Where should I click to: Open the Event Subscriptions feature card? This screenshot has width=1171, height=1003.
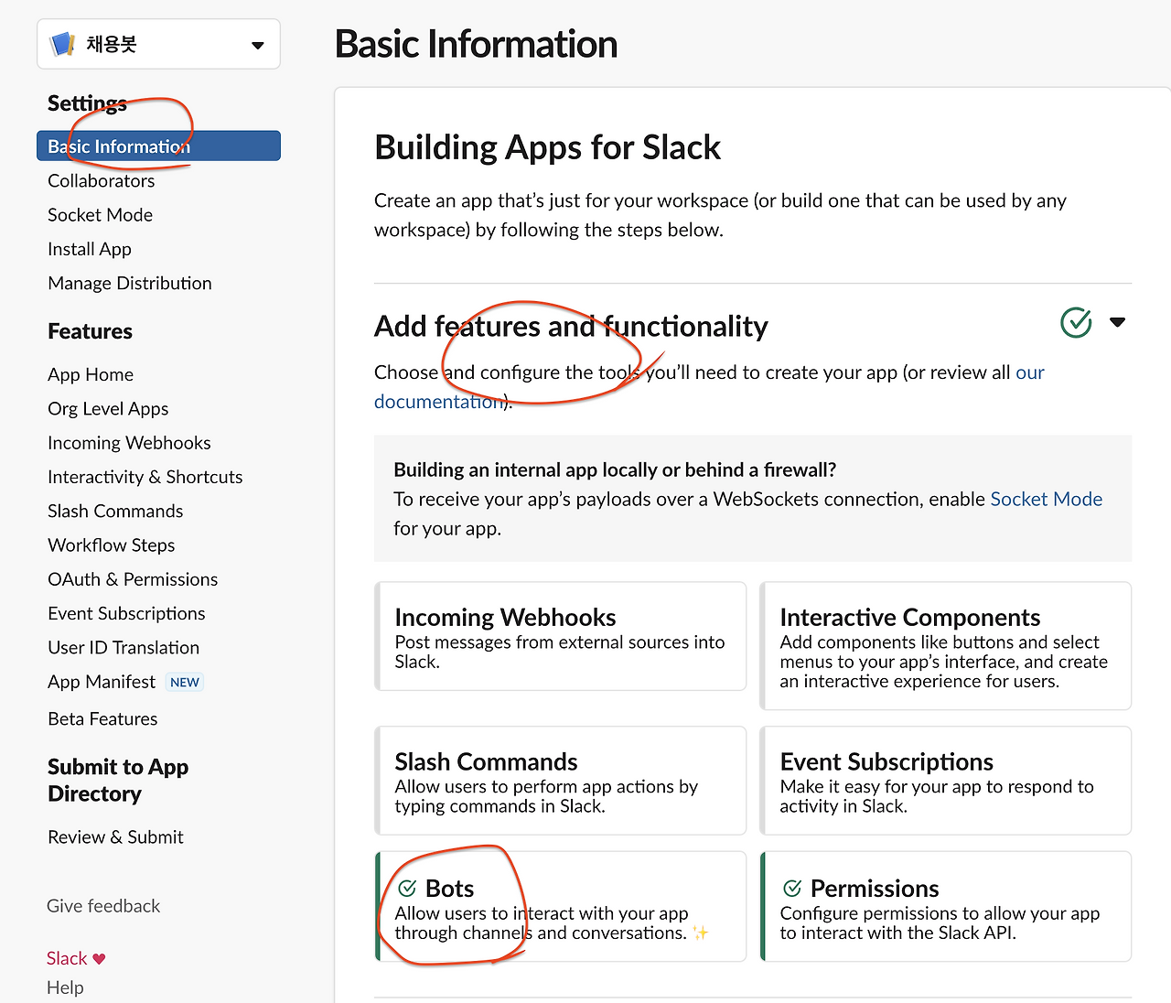tap(945, 781)
